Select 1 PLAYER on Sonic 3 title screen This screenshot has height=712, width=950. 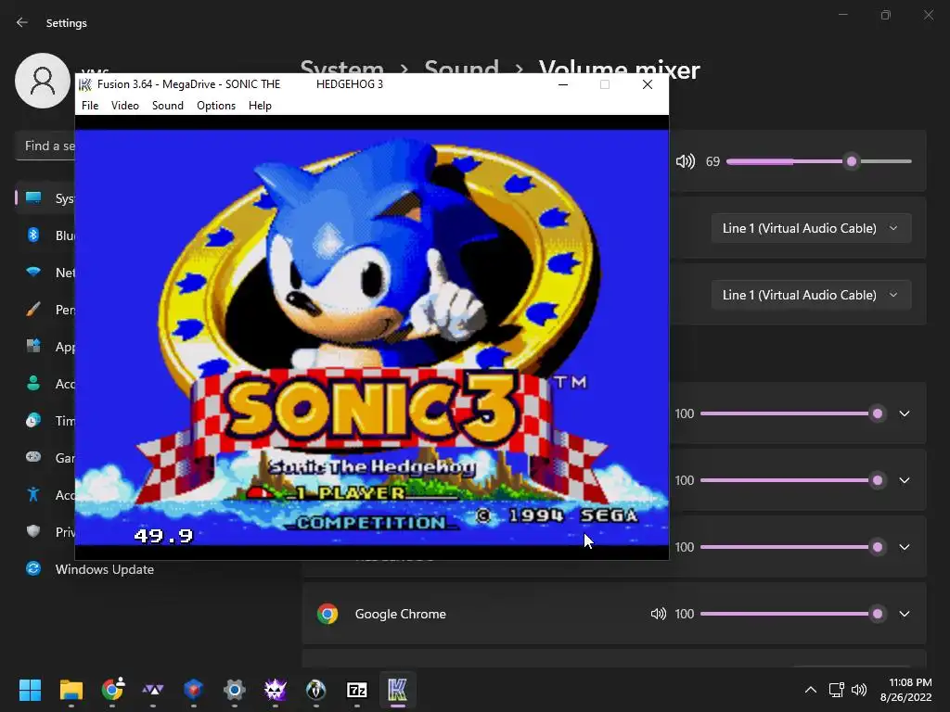[x=351, y=493]
